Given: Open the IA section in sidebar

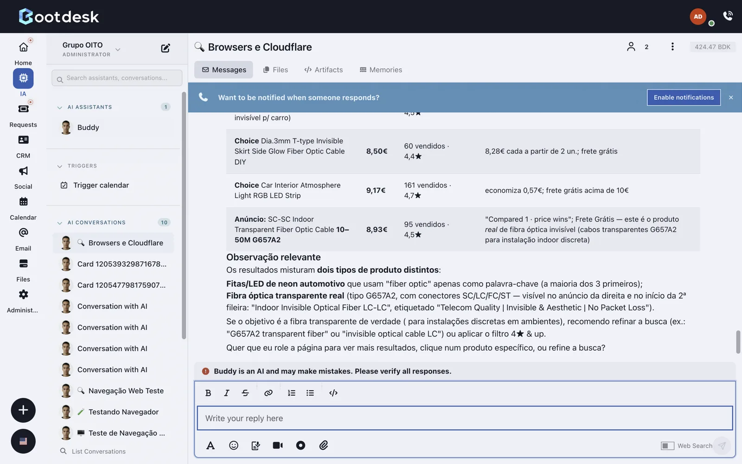Looking at the screenshot, I should 23,83.
